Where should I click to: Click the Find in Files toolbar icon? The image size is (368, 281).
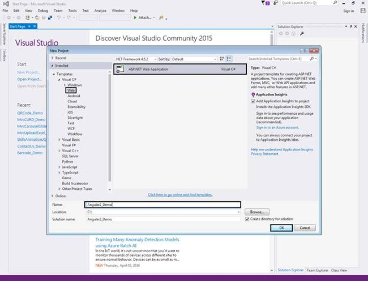point(161,18)
